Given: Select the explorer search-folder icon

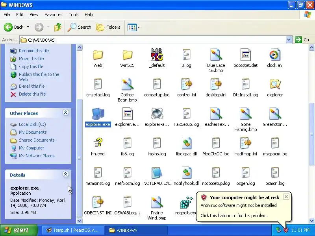Looking at the screenshot, I should click(275, 84).
